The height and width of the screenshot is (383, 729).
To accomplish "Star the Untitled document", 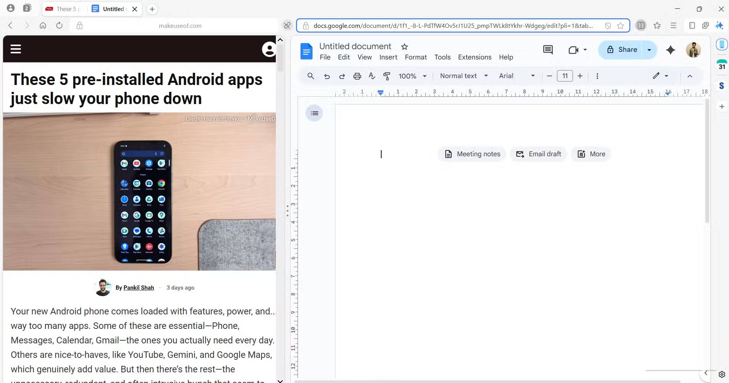I will (x=404, y=46).
